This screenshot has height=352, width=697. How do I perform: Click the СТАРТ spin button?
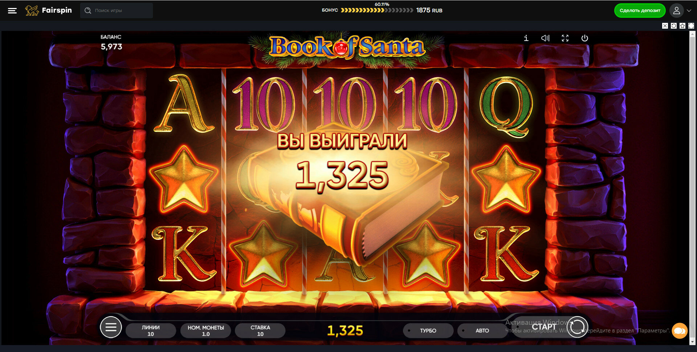click(550, 327)
